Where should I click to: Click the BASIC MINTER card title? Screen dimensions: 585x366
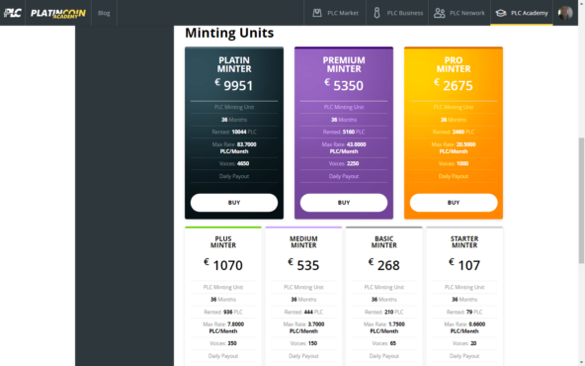[383, 242]
